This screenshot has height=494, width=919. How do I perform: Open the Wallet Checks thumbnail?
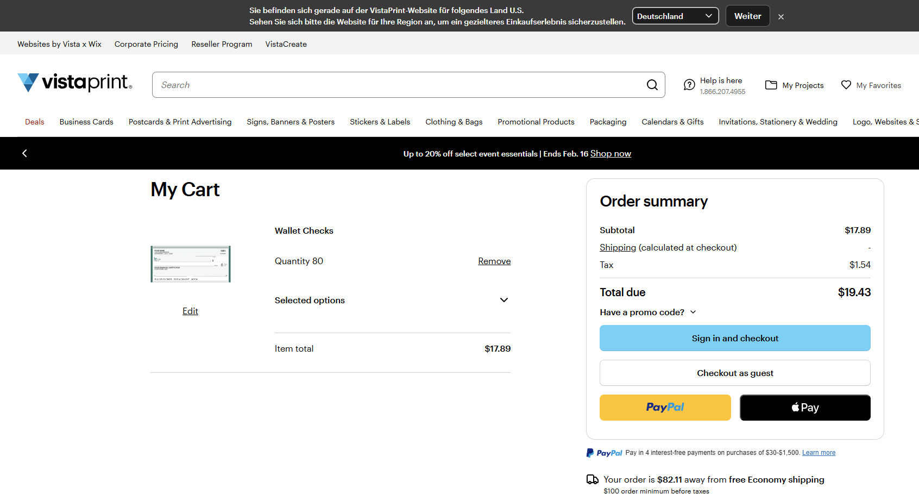tap(191, 264)
